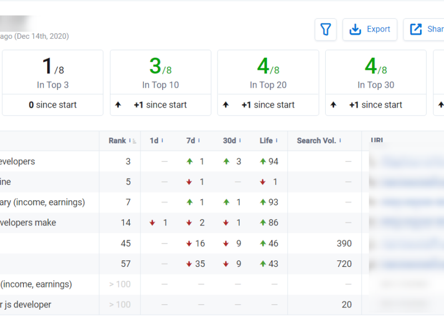Screen dimensions: 444x333
Task: Sort by Life column header
Action: coord(269,141)
